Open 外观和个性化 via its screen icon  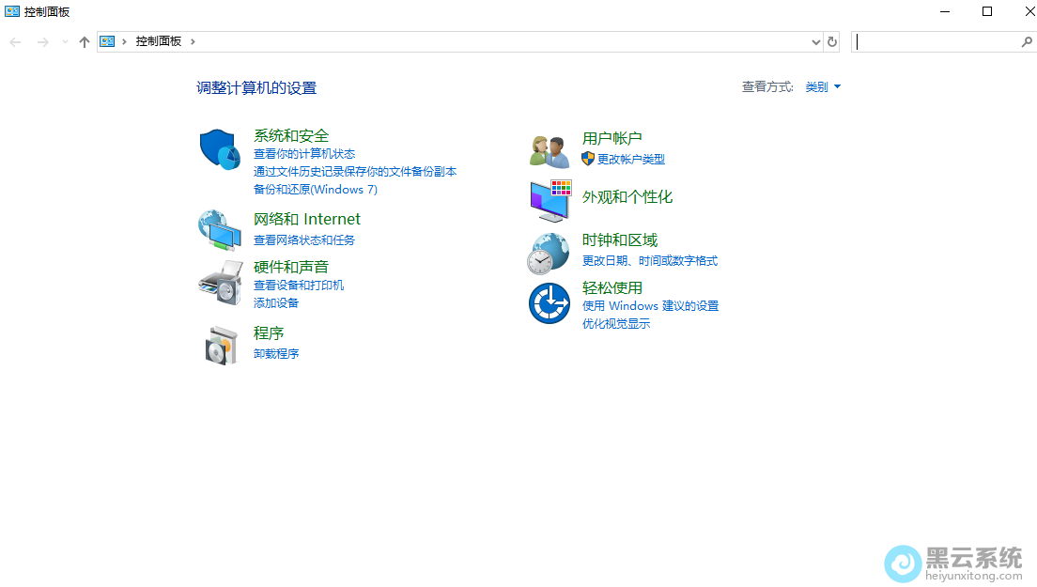click(x=549, y=198)
